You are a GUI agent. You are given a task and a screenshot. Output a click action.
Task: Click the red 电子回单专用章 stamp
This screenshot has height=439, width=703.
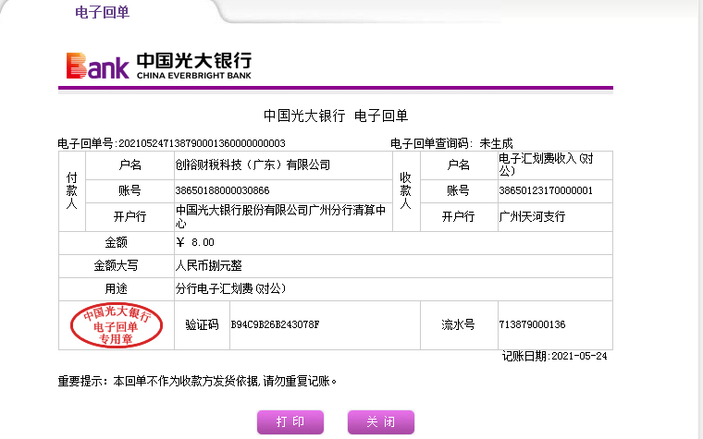(117, 325)
